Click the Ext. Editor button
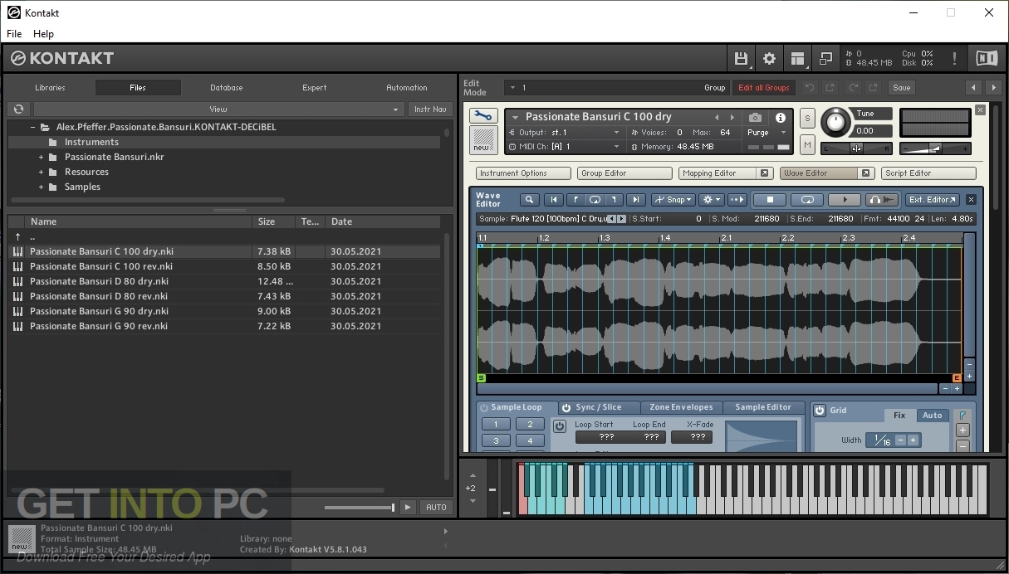 click(x=933, y=200)
